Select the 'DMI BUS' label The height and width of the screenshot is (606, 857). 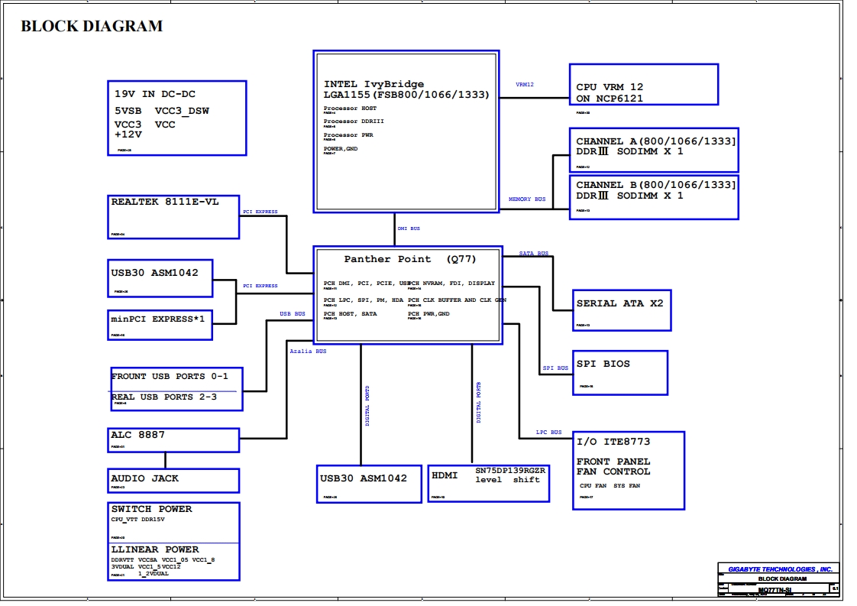coord(409,228)
